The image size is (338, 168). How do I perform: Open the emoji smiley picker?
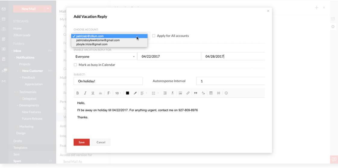226,93
